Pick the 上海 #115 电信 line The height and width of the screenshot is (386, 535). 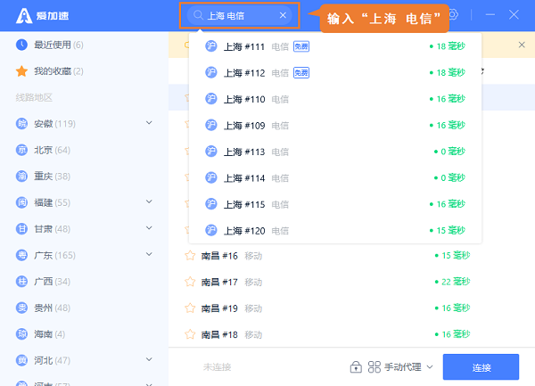tap(335, 204)
